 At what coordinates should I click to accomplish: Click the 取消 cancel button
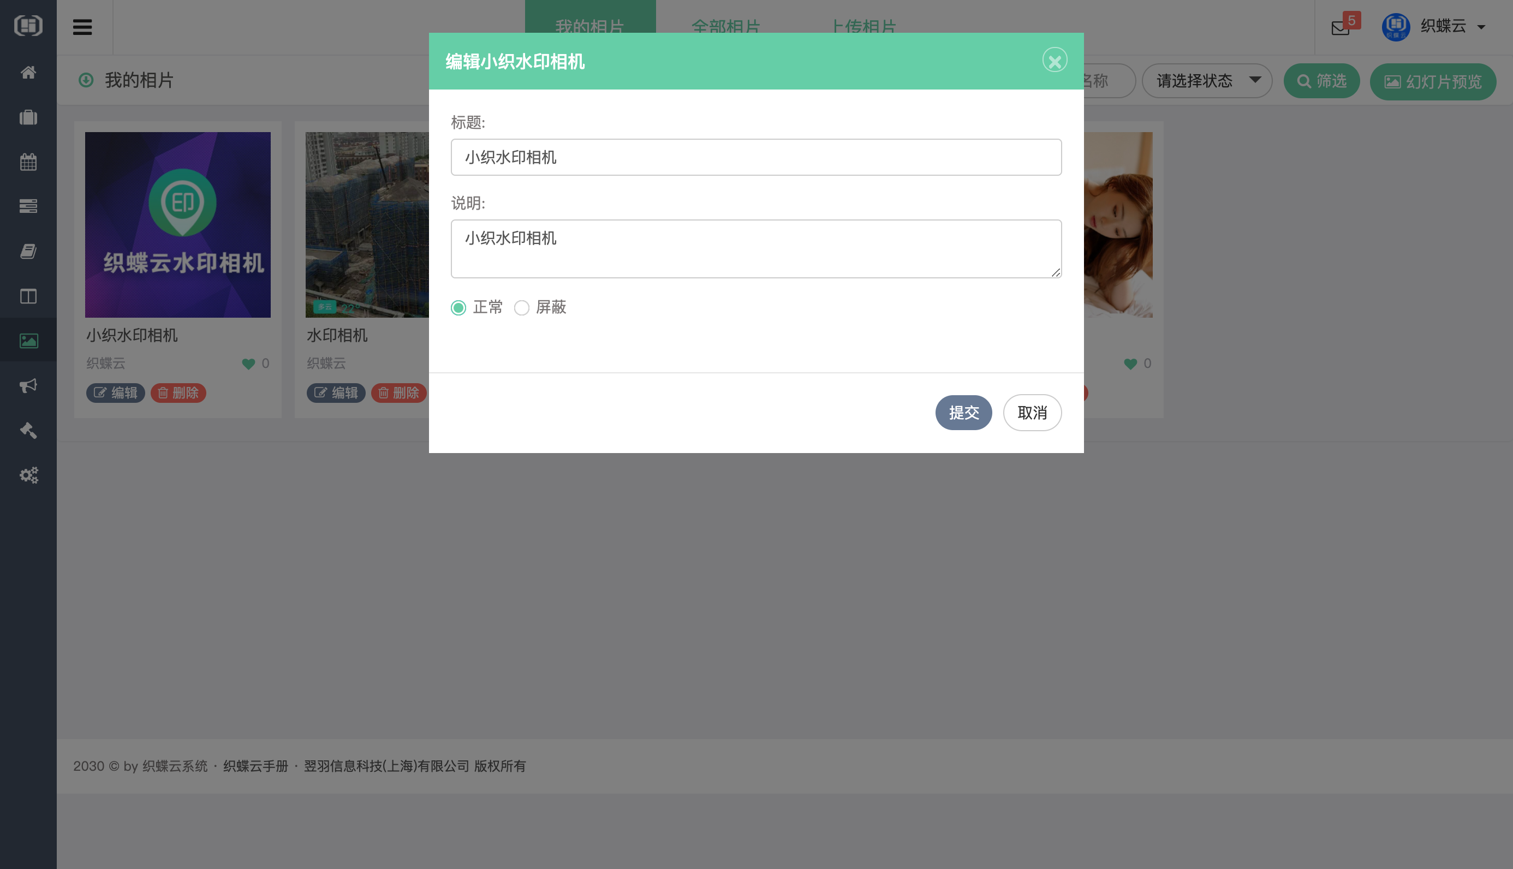1032,413
